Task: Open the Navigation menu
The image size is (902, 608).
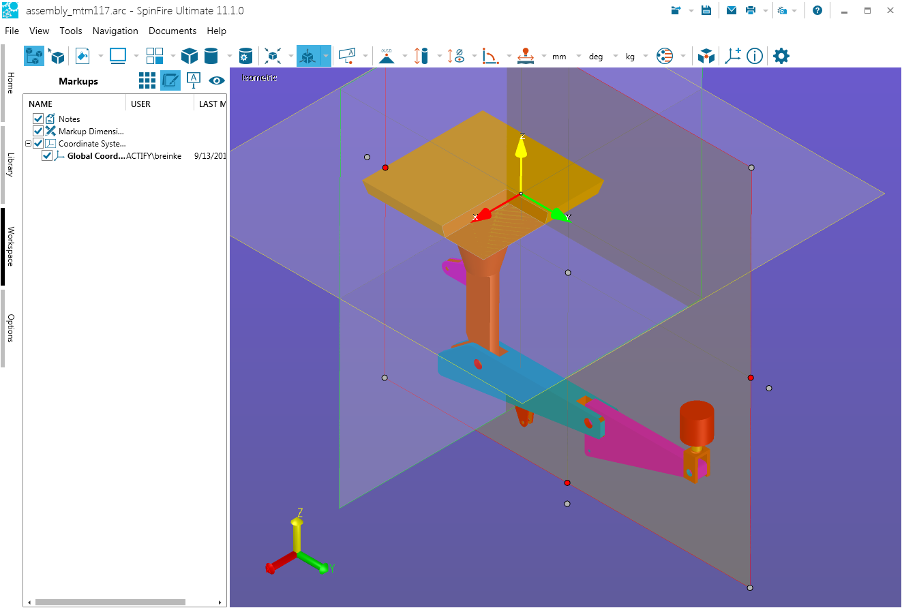Action: (x=115, y=31)
